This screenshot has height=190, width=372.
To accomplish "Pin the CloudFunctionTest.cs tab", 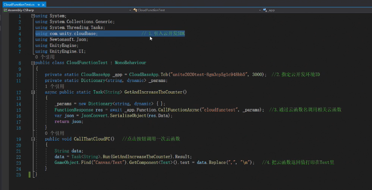I will (38, 4).
